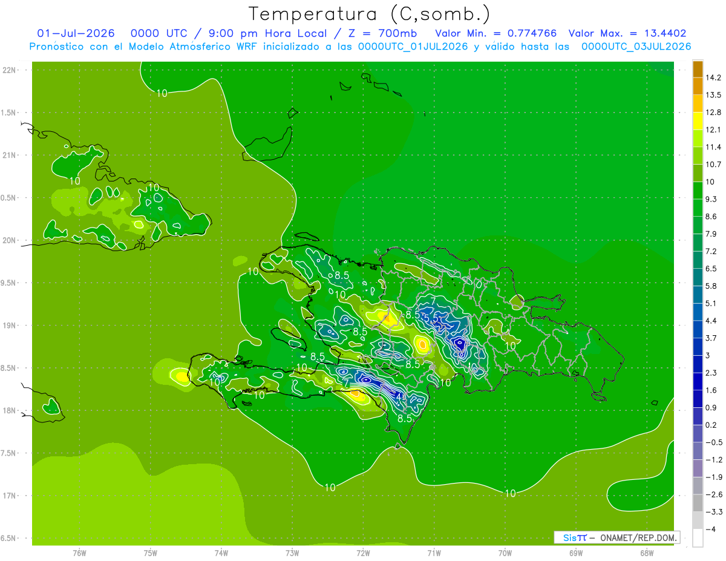Select the dark blue swatch between 1.6 and 0.9
Viewport: 726px width, 561px height.
click(x=698, y=398)
